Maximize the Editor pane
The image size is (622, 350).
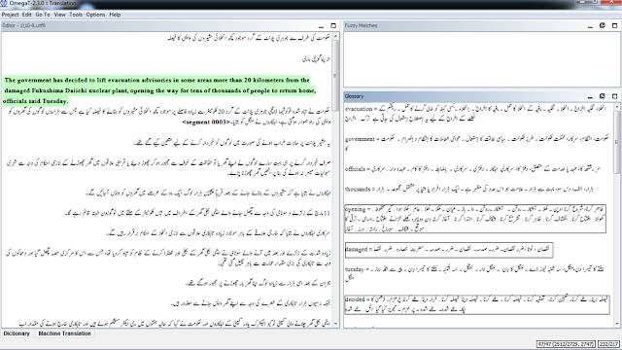(x=333, y=26)
